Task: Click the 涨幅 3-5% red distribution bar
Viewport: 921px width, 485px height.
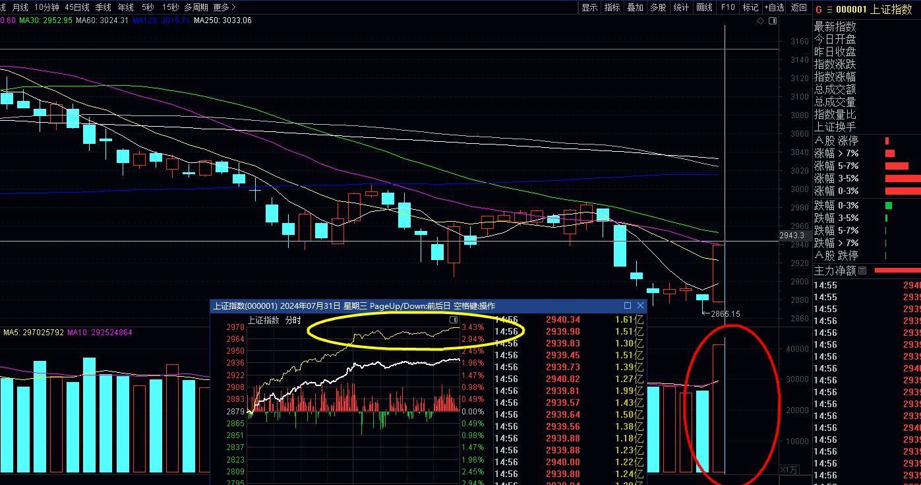Action: point(902,178)
